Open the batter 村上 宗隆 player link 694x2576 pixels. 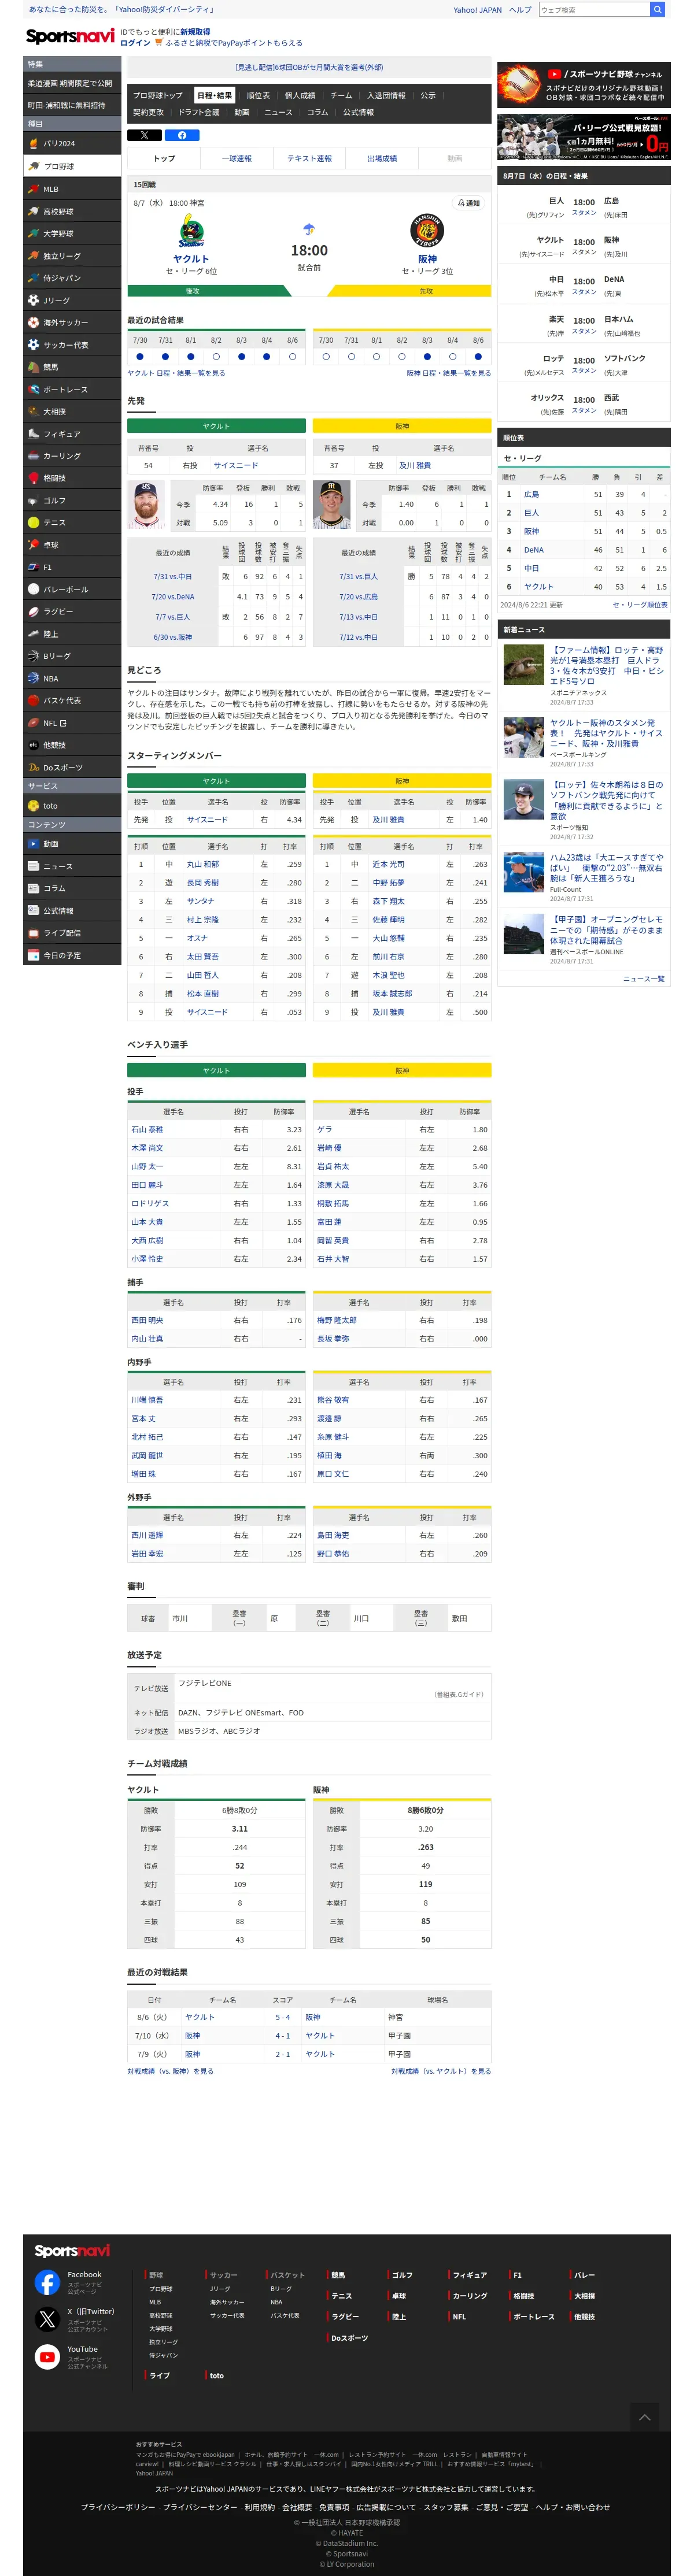coord(202,920)
